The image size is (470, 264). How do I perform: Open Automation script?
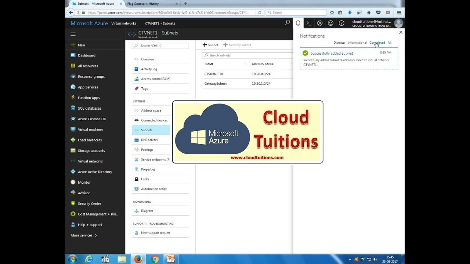pyautogui.click(x=153, y=189)
